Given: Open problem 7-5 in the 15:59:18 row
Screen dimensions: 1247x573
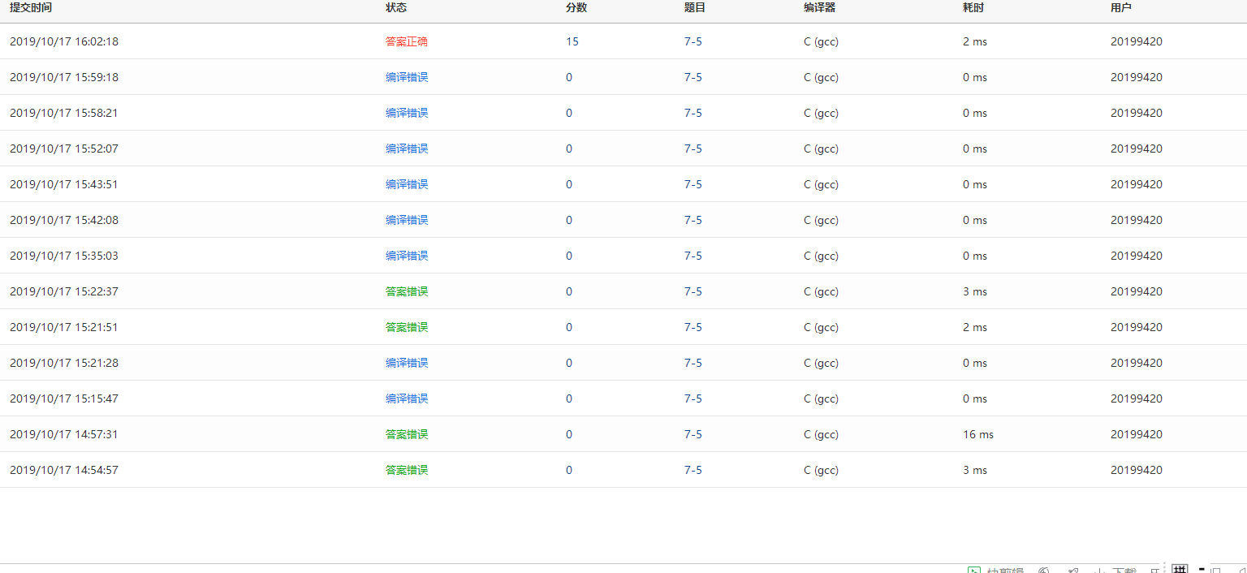Looking at the screenshot, I should point(693,77).
